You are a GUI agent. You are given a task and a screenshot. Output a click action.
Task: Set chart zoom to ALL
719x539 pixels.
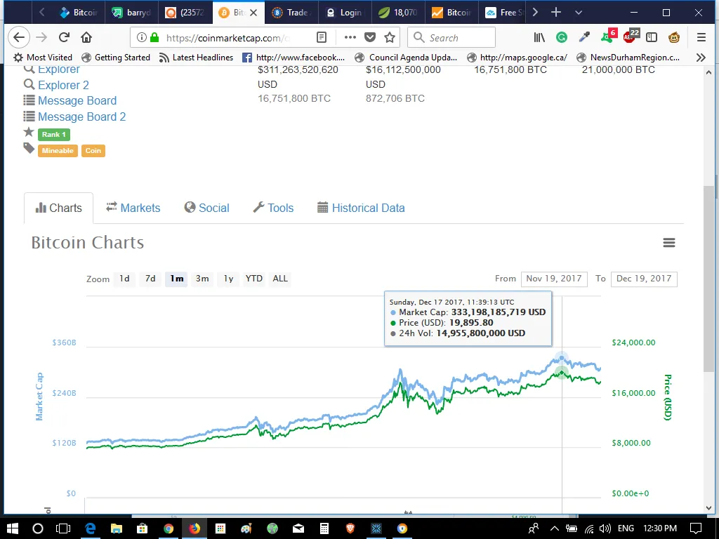[280, 279]
